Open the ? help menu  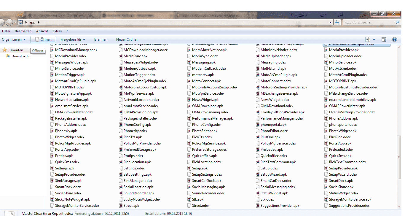[x=67, y=31]
